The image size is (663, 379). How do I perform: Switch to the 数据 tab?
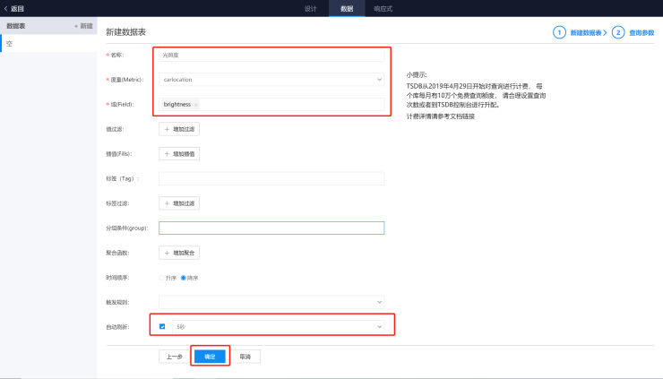pos(347,8)
